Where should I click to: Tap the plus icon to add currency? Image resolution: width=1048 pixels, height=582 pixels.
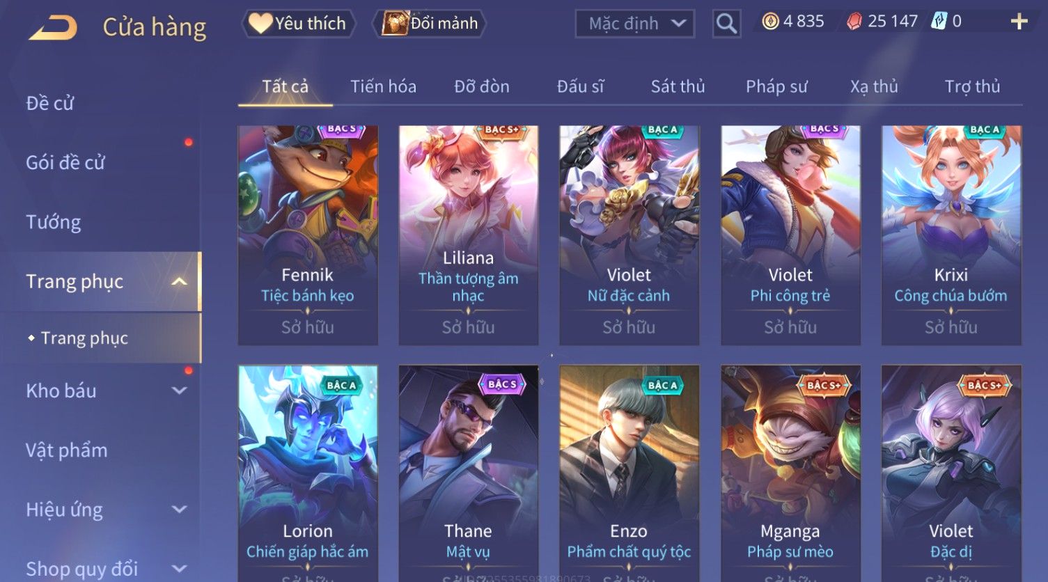pos(1019,22)
